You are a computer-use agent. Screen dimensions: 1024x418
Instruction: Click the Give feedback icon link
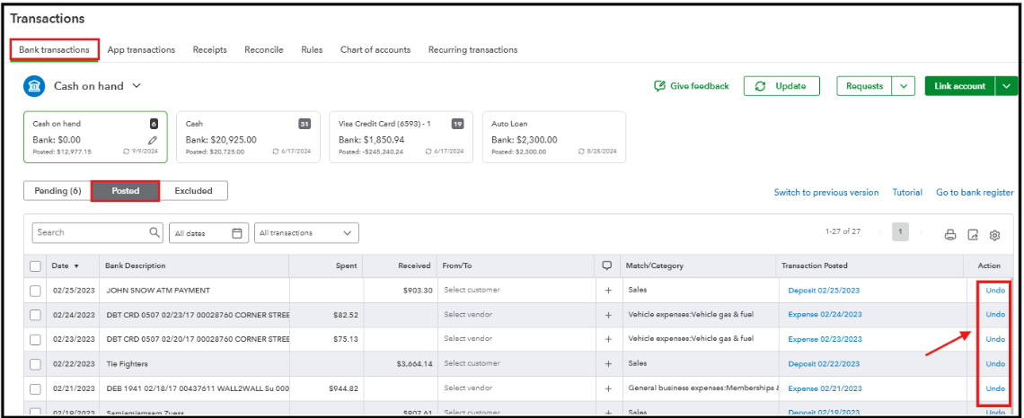click(691, 86)
